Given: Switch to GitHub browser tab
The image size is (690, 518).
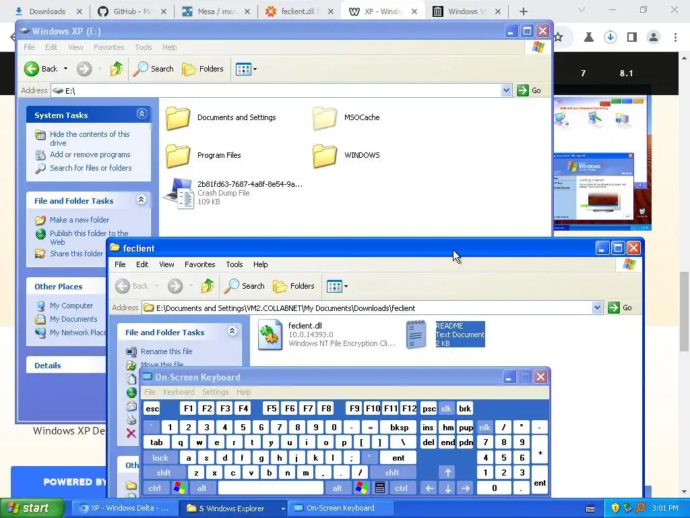Looking at the screenshot, I should click(x=132, y=11).
